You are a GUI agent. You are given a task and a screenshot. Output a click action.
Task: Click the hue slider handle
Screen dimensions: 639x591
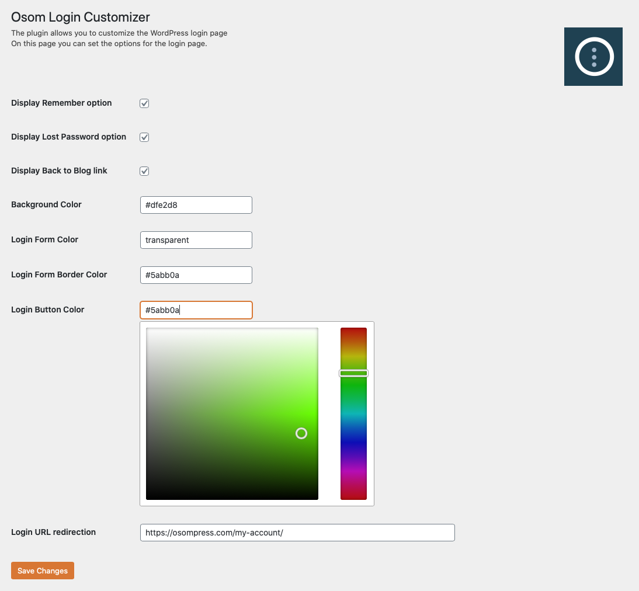click(353, 373)
